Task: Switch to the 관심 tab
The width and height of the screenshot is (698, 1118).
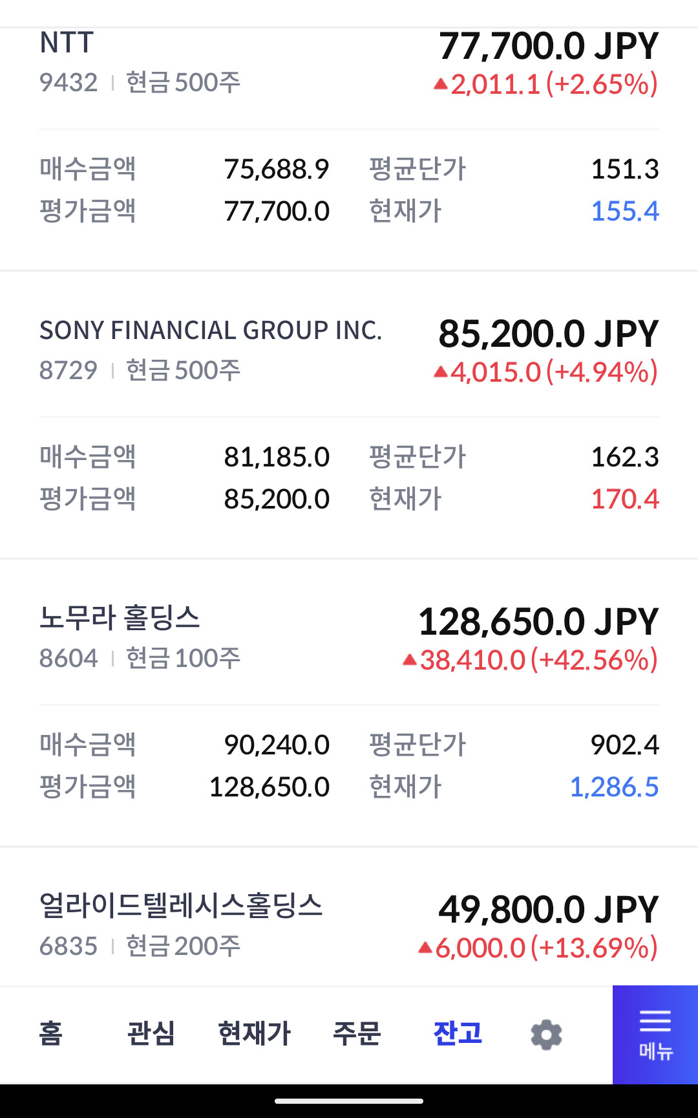Action: tap(151, 1033)
